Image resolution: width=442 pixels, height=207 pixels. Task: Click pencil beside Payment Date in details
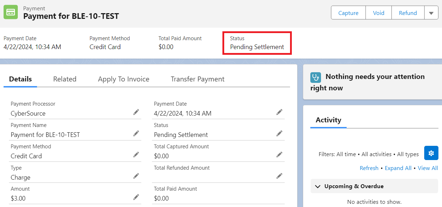[x=279, y=112]
